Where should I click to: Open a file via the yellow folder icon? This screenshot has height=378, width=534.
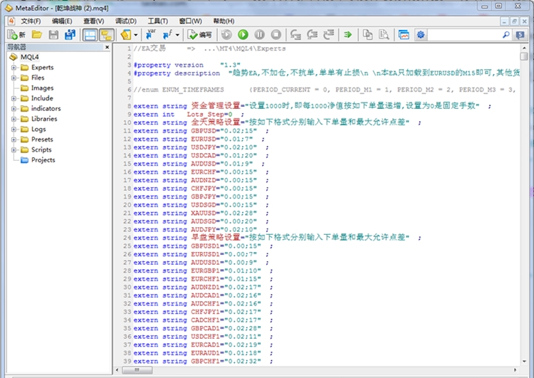coord(37,35)
